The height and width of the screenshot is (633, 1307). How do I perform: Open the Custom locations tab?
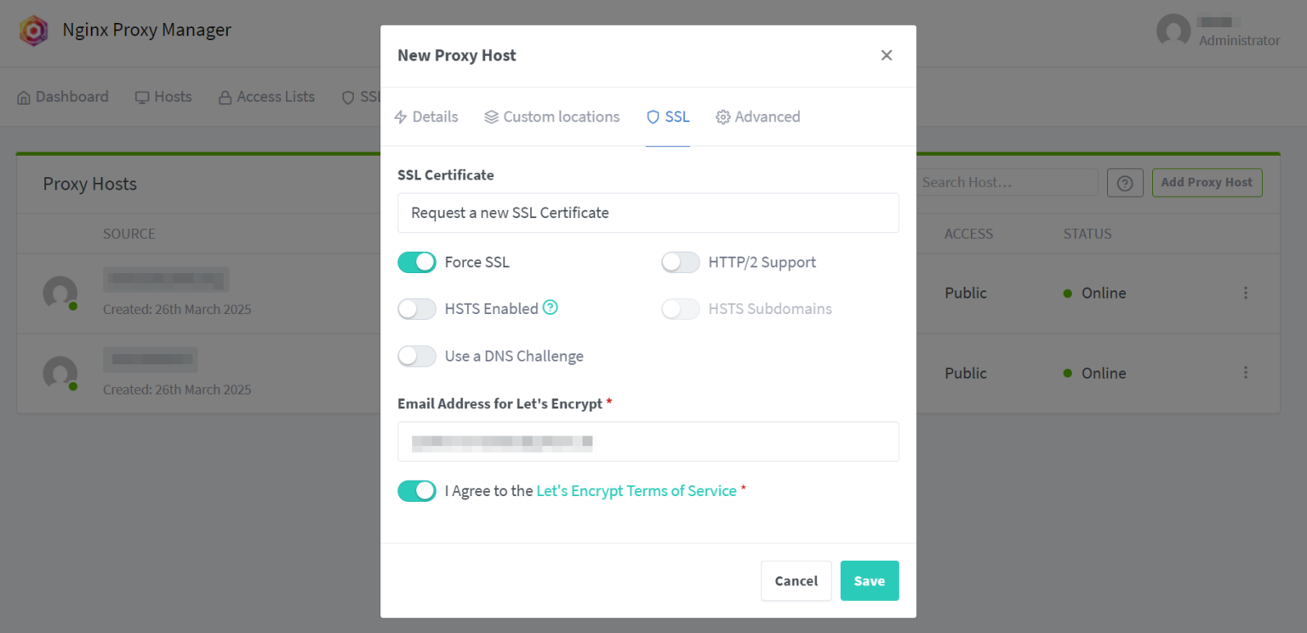pos(551,117)
